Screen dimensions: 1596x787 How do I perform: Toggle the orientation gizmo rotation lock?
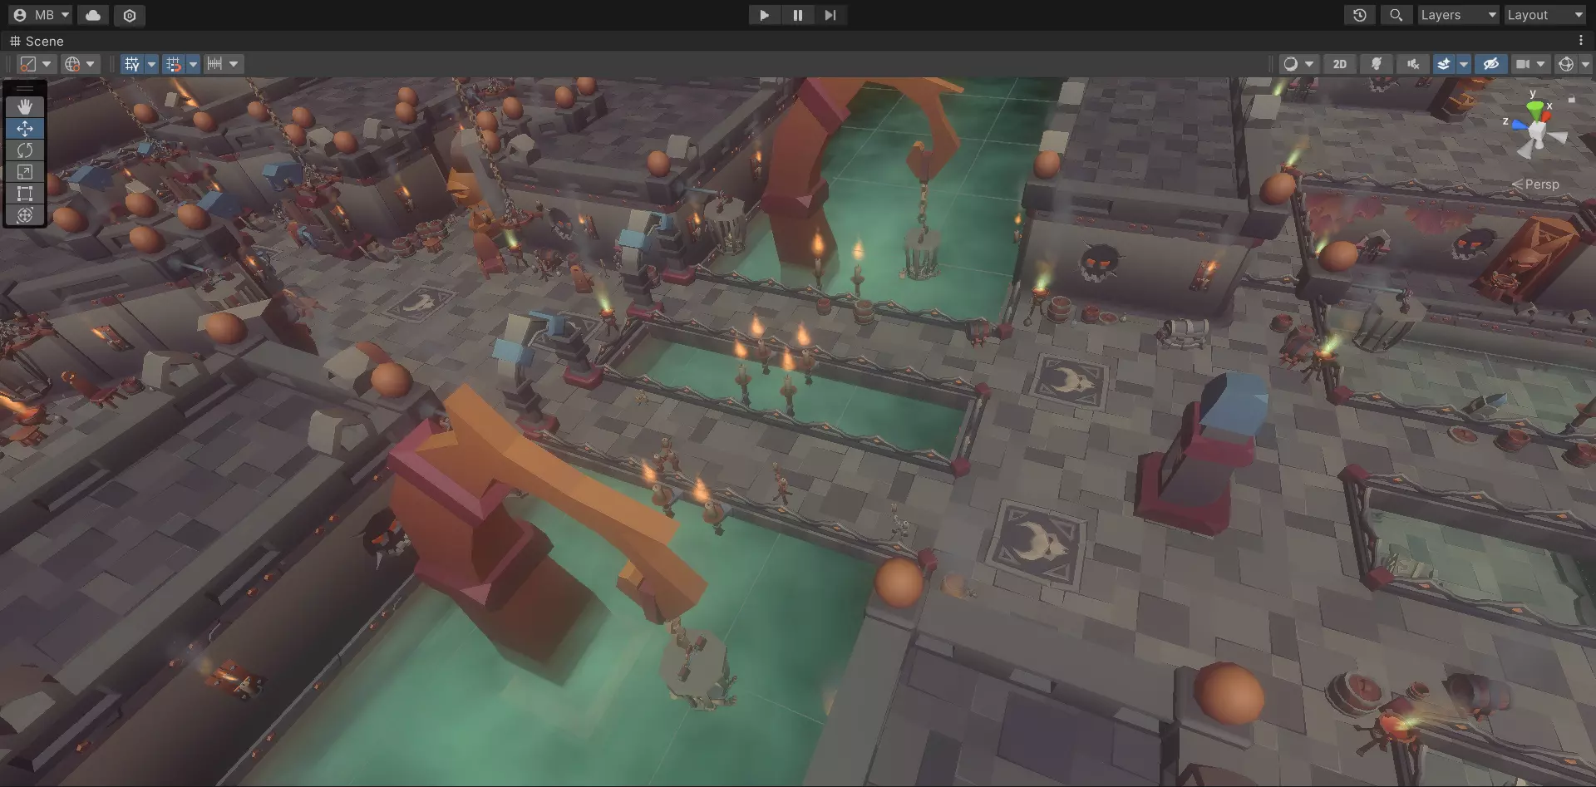(x=1571, y=99)
